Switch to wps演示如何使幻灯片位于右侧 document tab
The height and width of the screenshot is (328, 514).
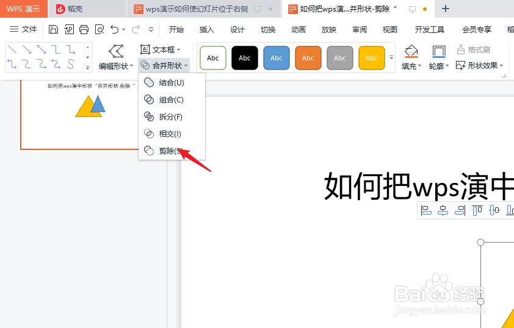pyautogui.click(x=203, y=9)
